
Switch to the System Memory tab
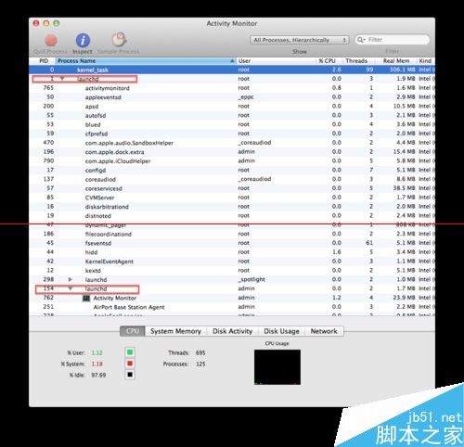click(175, 331)
